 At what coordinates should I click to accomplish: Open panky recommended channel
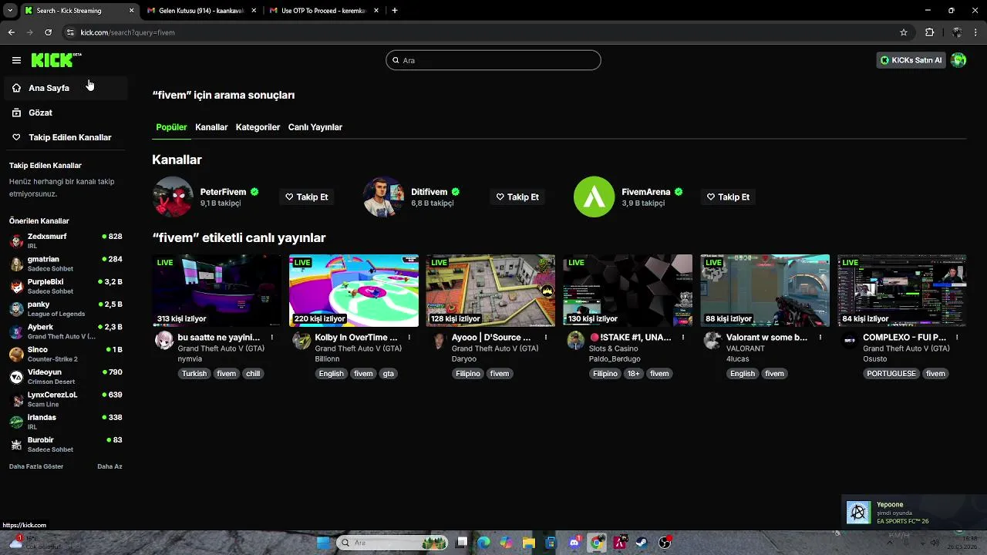[65, 308]
